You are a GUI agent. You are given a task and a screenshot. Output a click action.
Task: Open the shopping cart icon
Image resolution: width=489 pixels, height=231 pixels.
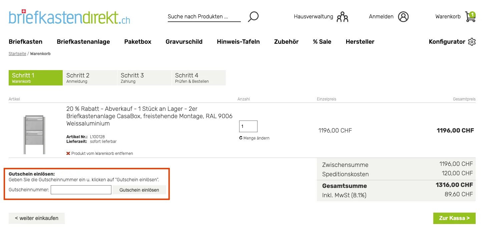click(470, 16)
